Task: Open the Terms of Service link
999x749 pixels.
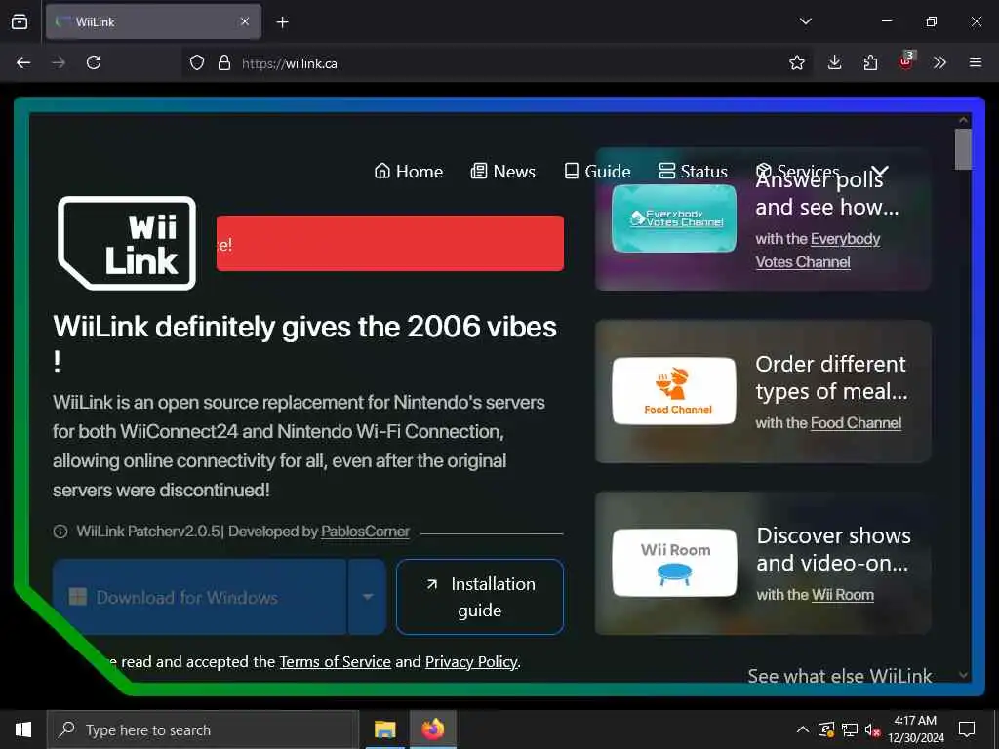Action: (336, 662)
